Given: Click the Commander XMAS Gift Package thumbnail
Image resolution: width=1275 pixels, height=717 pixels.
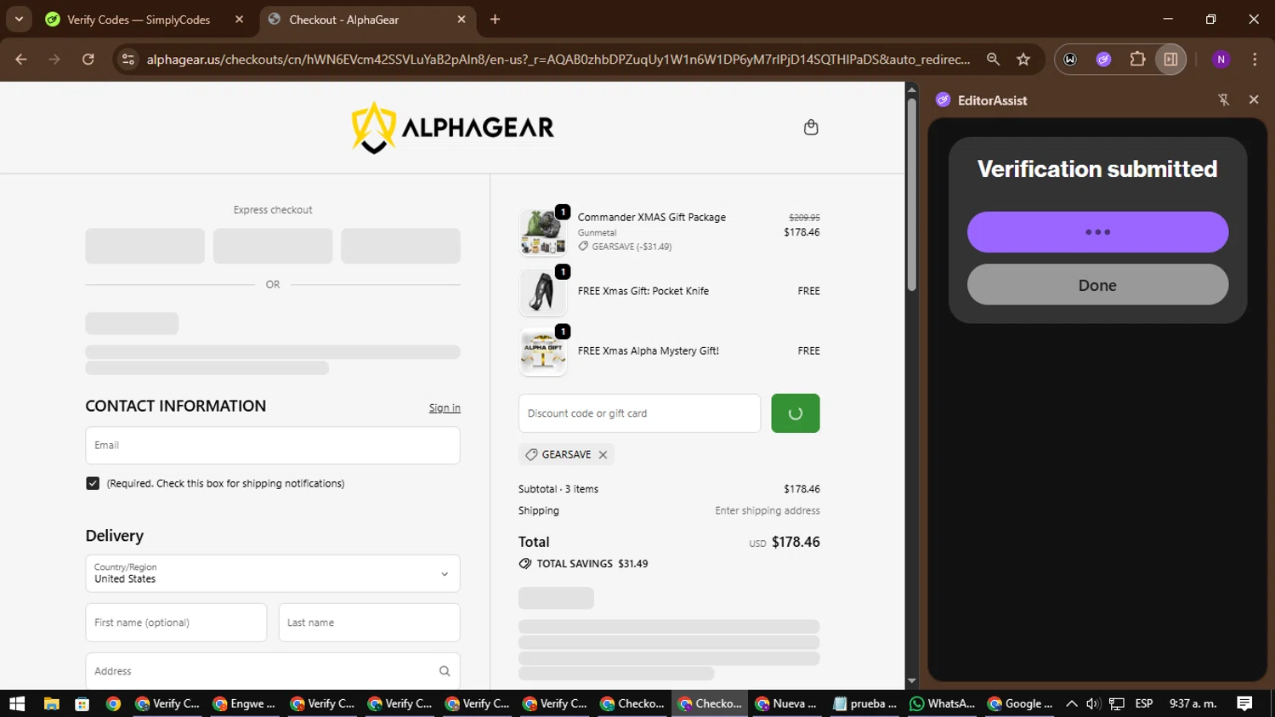Looking at the screenshot, I should [x=543, y=231].
